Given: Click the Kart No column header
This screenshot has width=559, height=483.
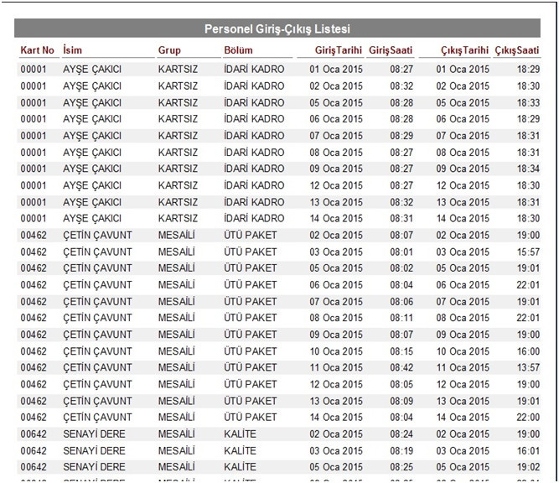Looking at the screenshot, I should click(38, 50).
